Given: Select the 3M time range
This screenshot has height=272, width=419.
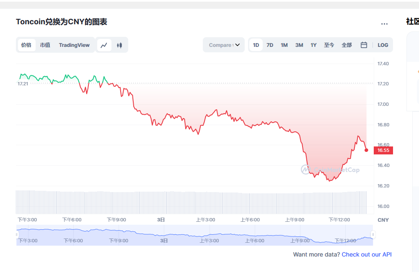Looking at the screenshot, I should tap(299, 45).
